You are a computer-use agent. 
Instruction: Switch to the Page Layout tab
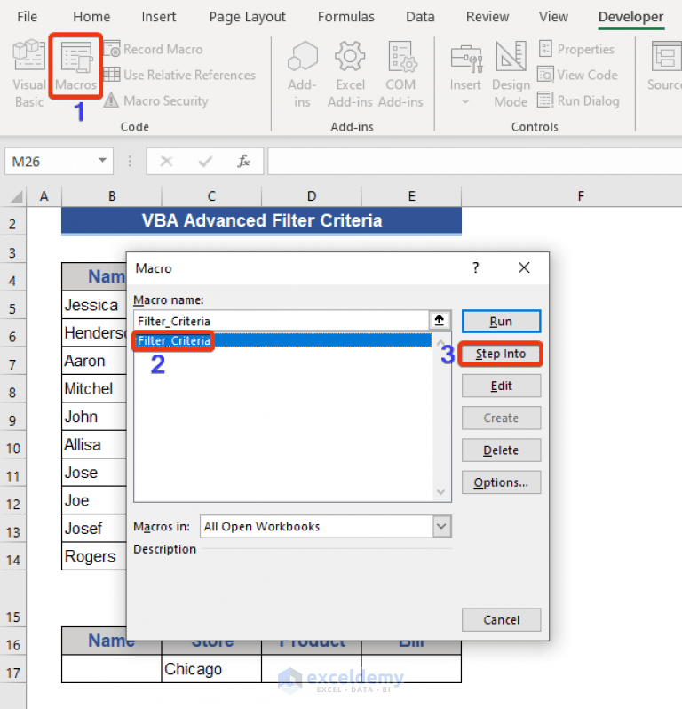click(x=247, y=17)
